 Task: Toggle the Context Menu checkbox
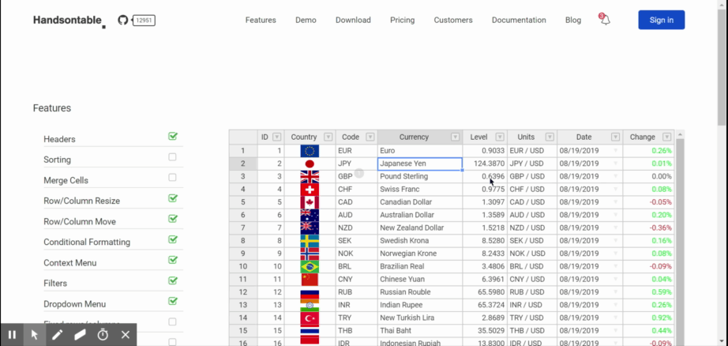[x=173, y=260]
